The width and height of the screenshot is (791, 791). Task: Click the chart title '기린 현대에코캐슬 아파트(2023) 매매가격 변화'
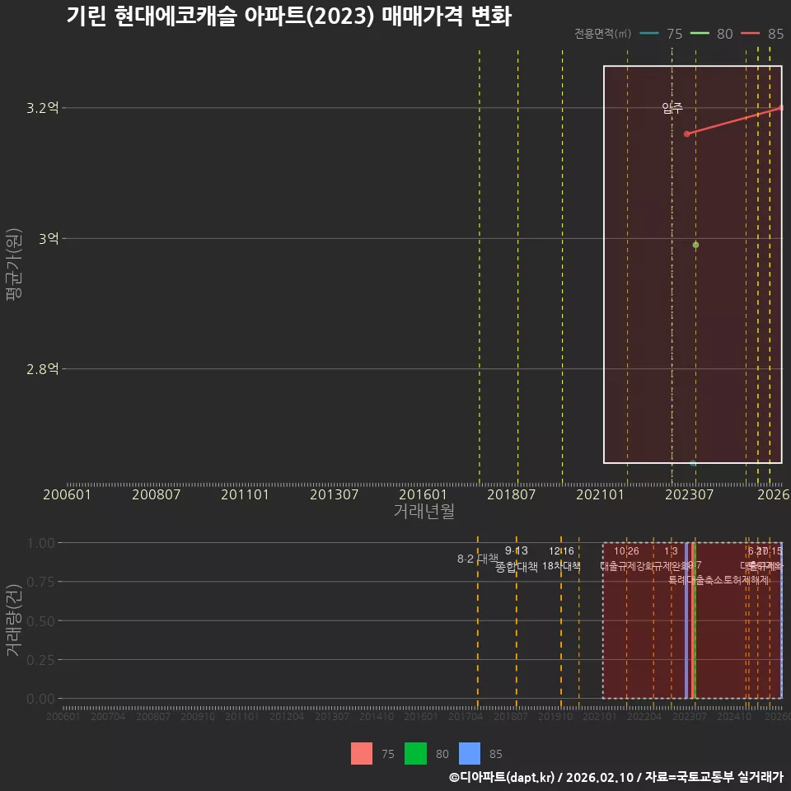click(x=289, y=16)
